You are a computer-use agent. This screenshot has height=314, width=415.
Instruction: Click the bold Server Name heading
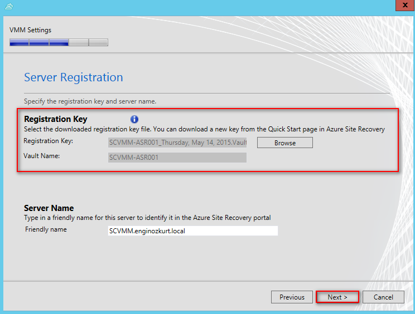click(49, 208)
